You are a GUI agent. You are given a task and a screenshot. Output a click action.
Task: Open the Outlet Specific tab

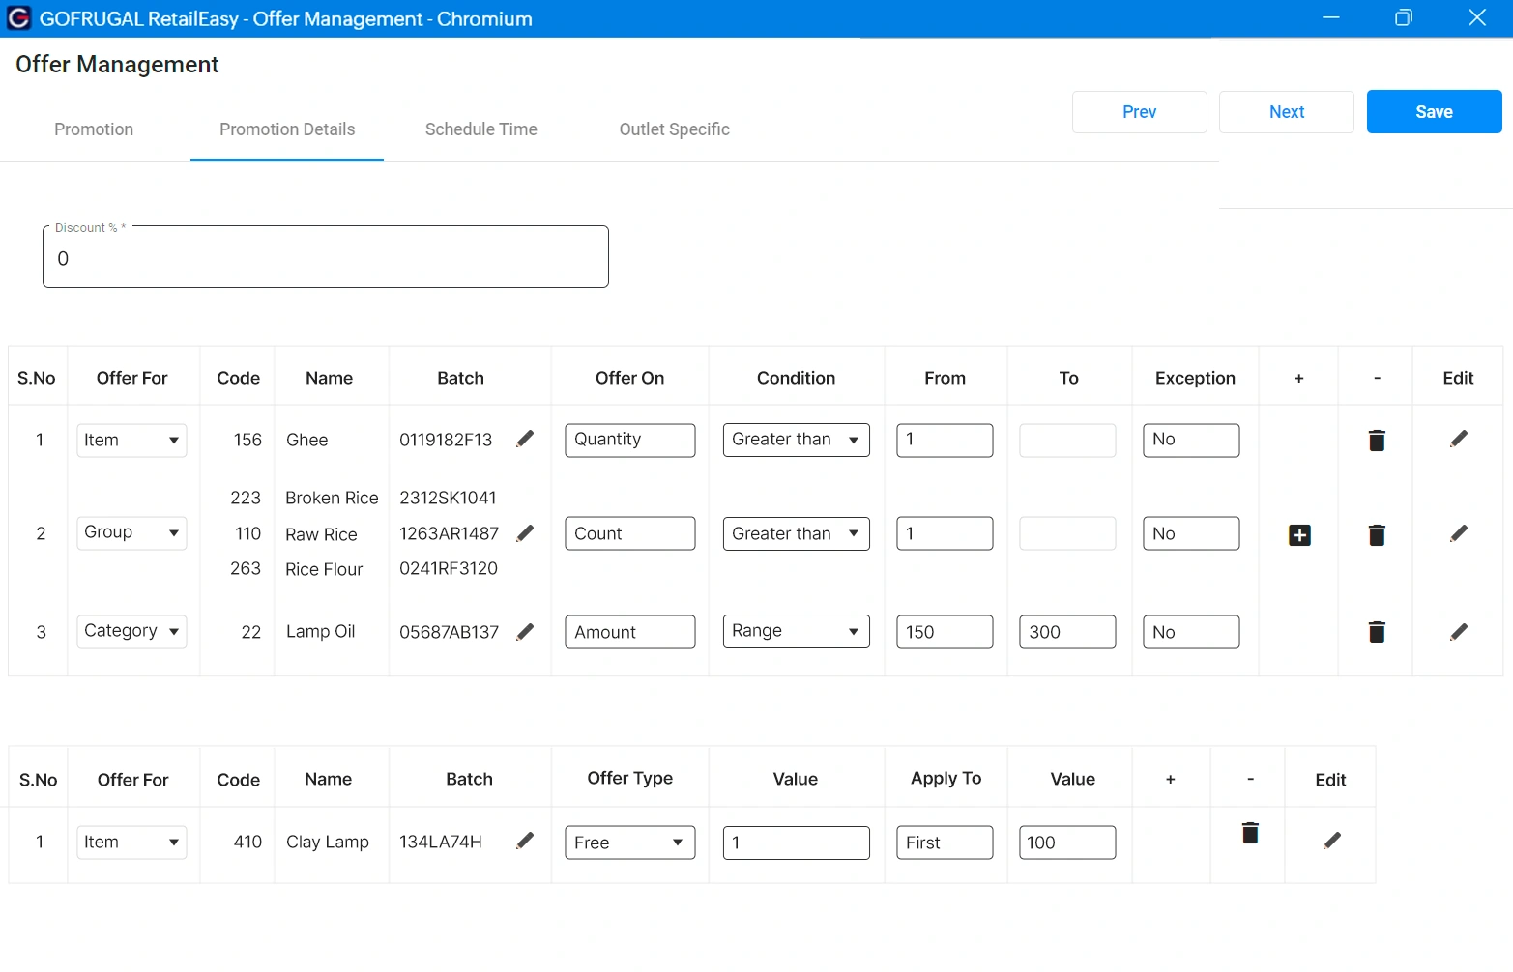click(x=674, y=129)
